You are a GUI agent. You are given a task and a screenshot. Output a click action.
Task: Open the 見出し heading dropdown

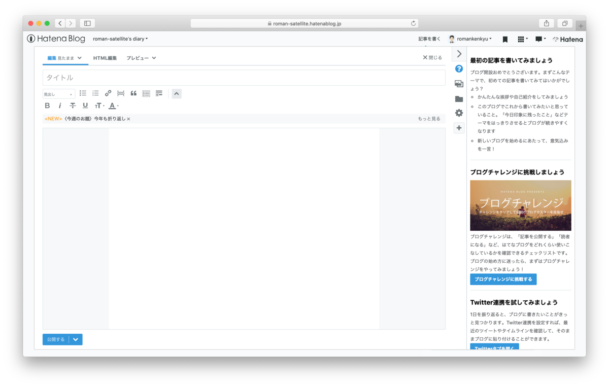58,94
